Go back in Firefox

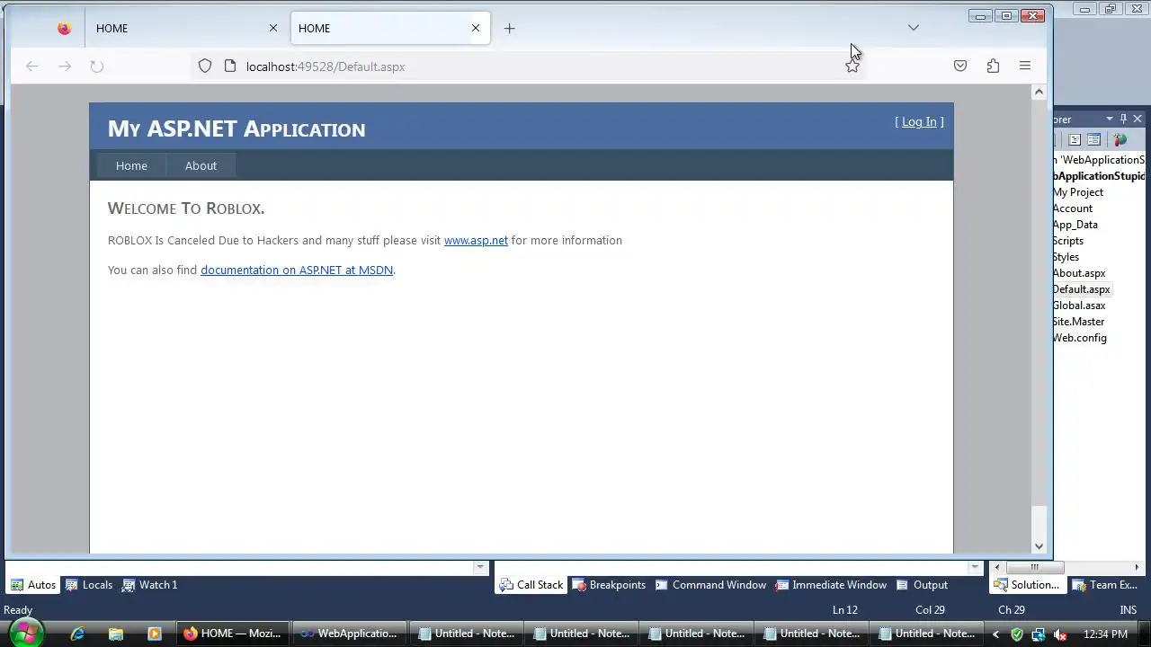tap(32, 66)
